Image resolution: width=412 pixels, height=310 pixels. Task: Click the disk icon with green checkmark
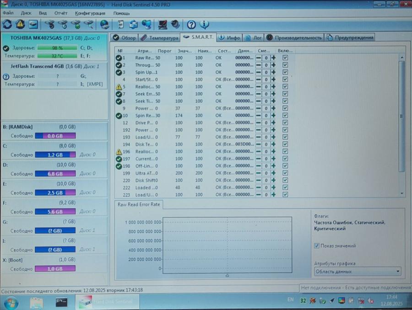click(x=76, y=24)
